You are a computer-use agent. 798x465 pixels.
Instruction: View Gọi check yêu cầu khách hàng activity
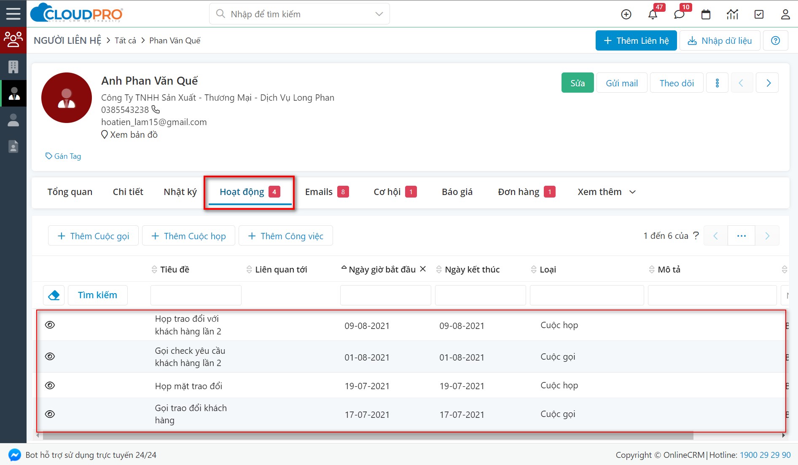pos(50,356)
